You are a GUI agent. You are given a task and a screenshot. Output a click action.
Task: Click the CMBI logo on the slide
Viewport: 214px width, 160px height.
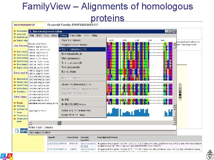pos(7,157)
